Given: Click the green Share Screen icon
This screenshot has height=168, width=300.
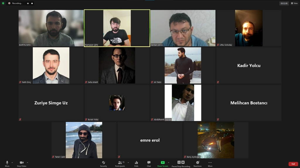Looking at the screenshot, I should 163,163.
